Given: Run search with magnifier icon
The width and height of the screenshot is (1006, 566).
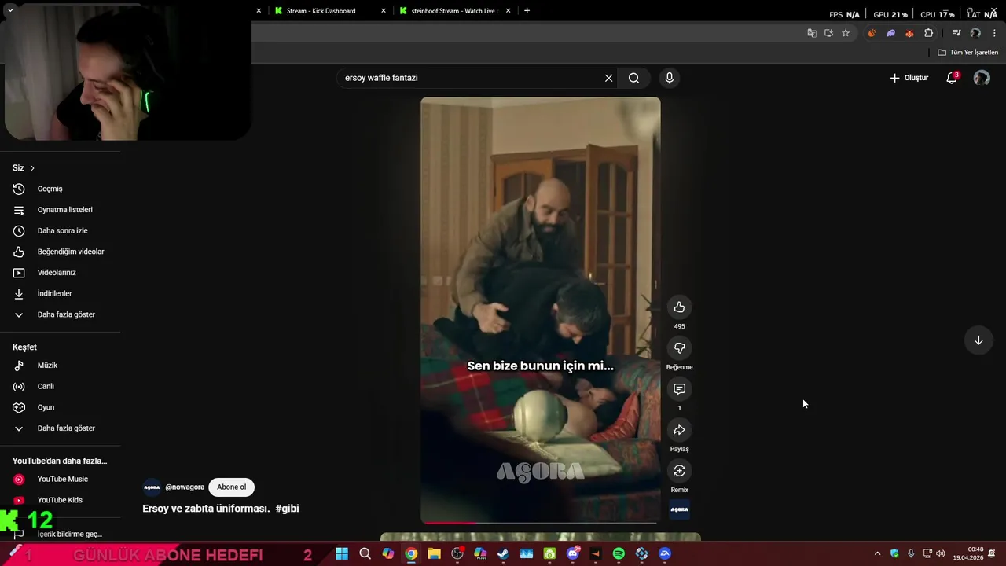Looking at the screenshot, I should (633, 78).
